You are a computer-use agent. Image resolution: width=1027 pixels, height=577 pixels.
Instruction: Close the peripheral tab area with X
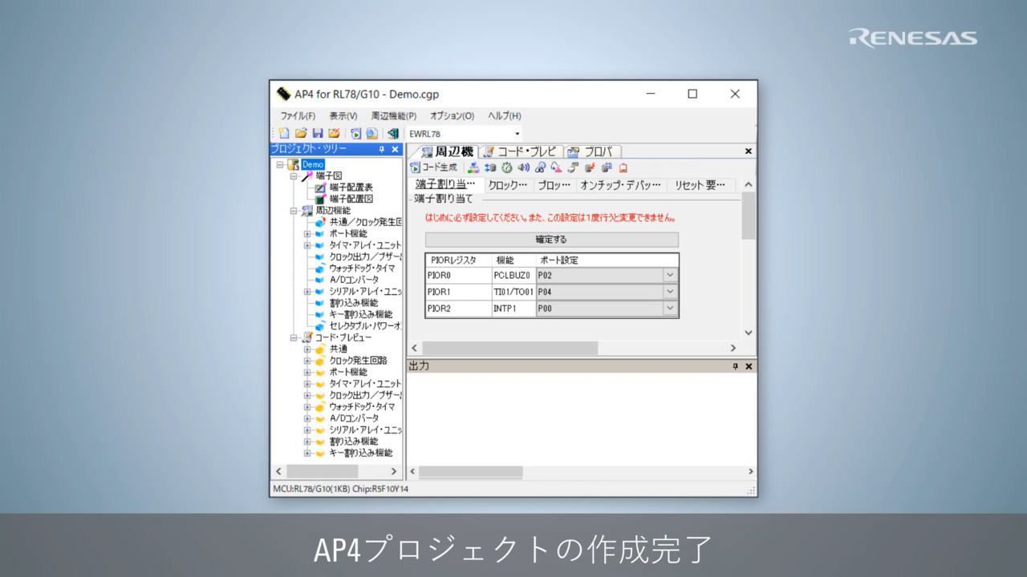tap(749, 151)
